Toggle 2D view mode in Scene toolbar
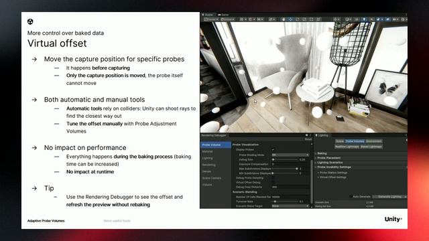This screenshot has height=241, width=429. pos(357,19)
